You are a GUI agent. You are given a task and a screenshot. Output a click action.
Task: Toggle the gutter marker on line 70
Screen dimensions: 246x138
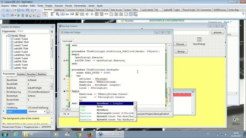[x=64, y=91]
